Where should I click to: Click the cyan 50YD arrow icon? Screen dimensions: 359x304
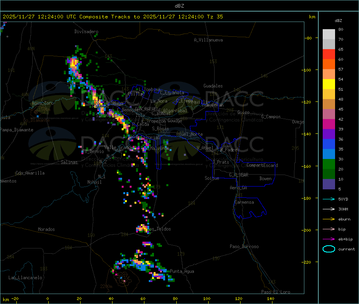(x=329, y=199)
